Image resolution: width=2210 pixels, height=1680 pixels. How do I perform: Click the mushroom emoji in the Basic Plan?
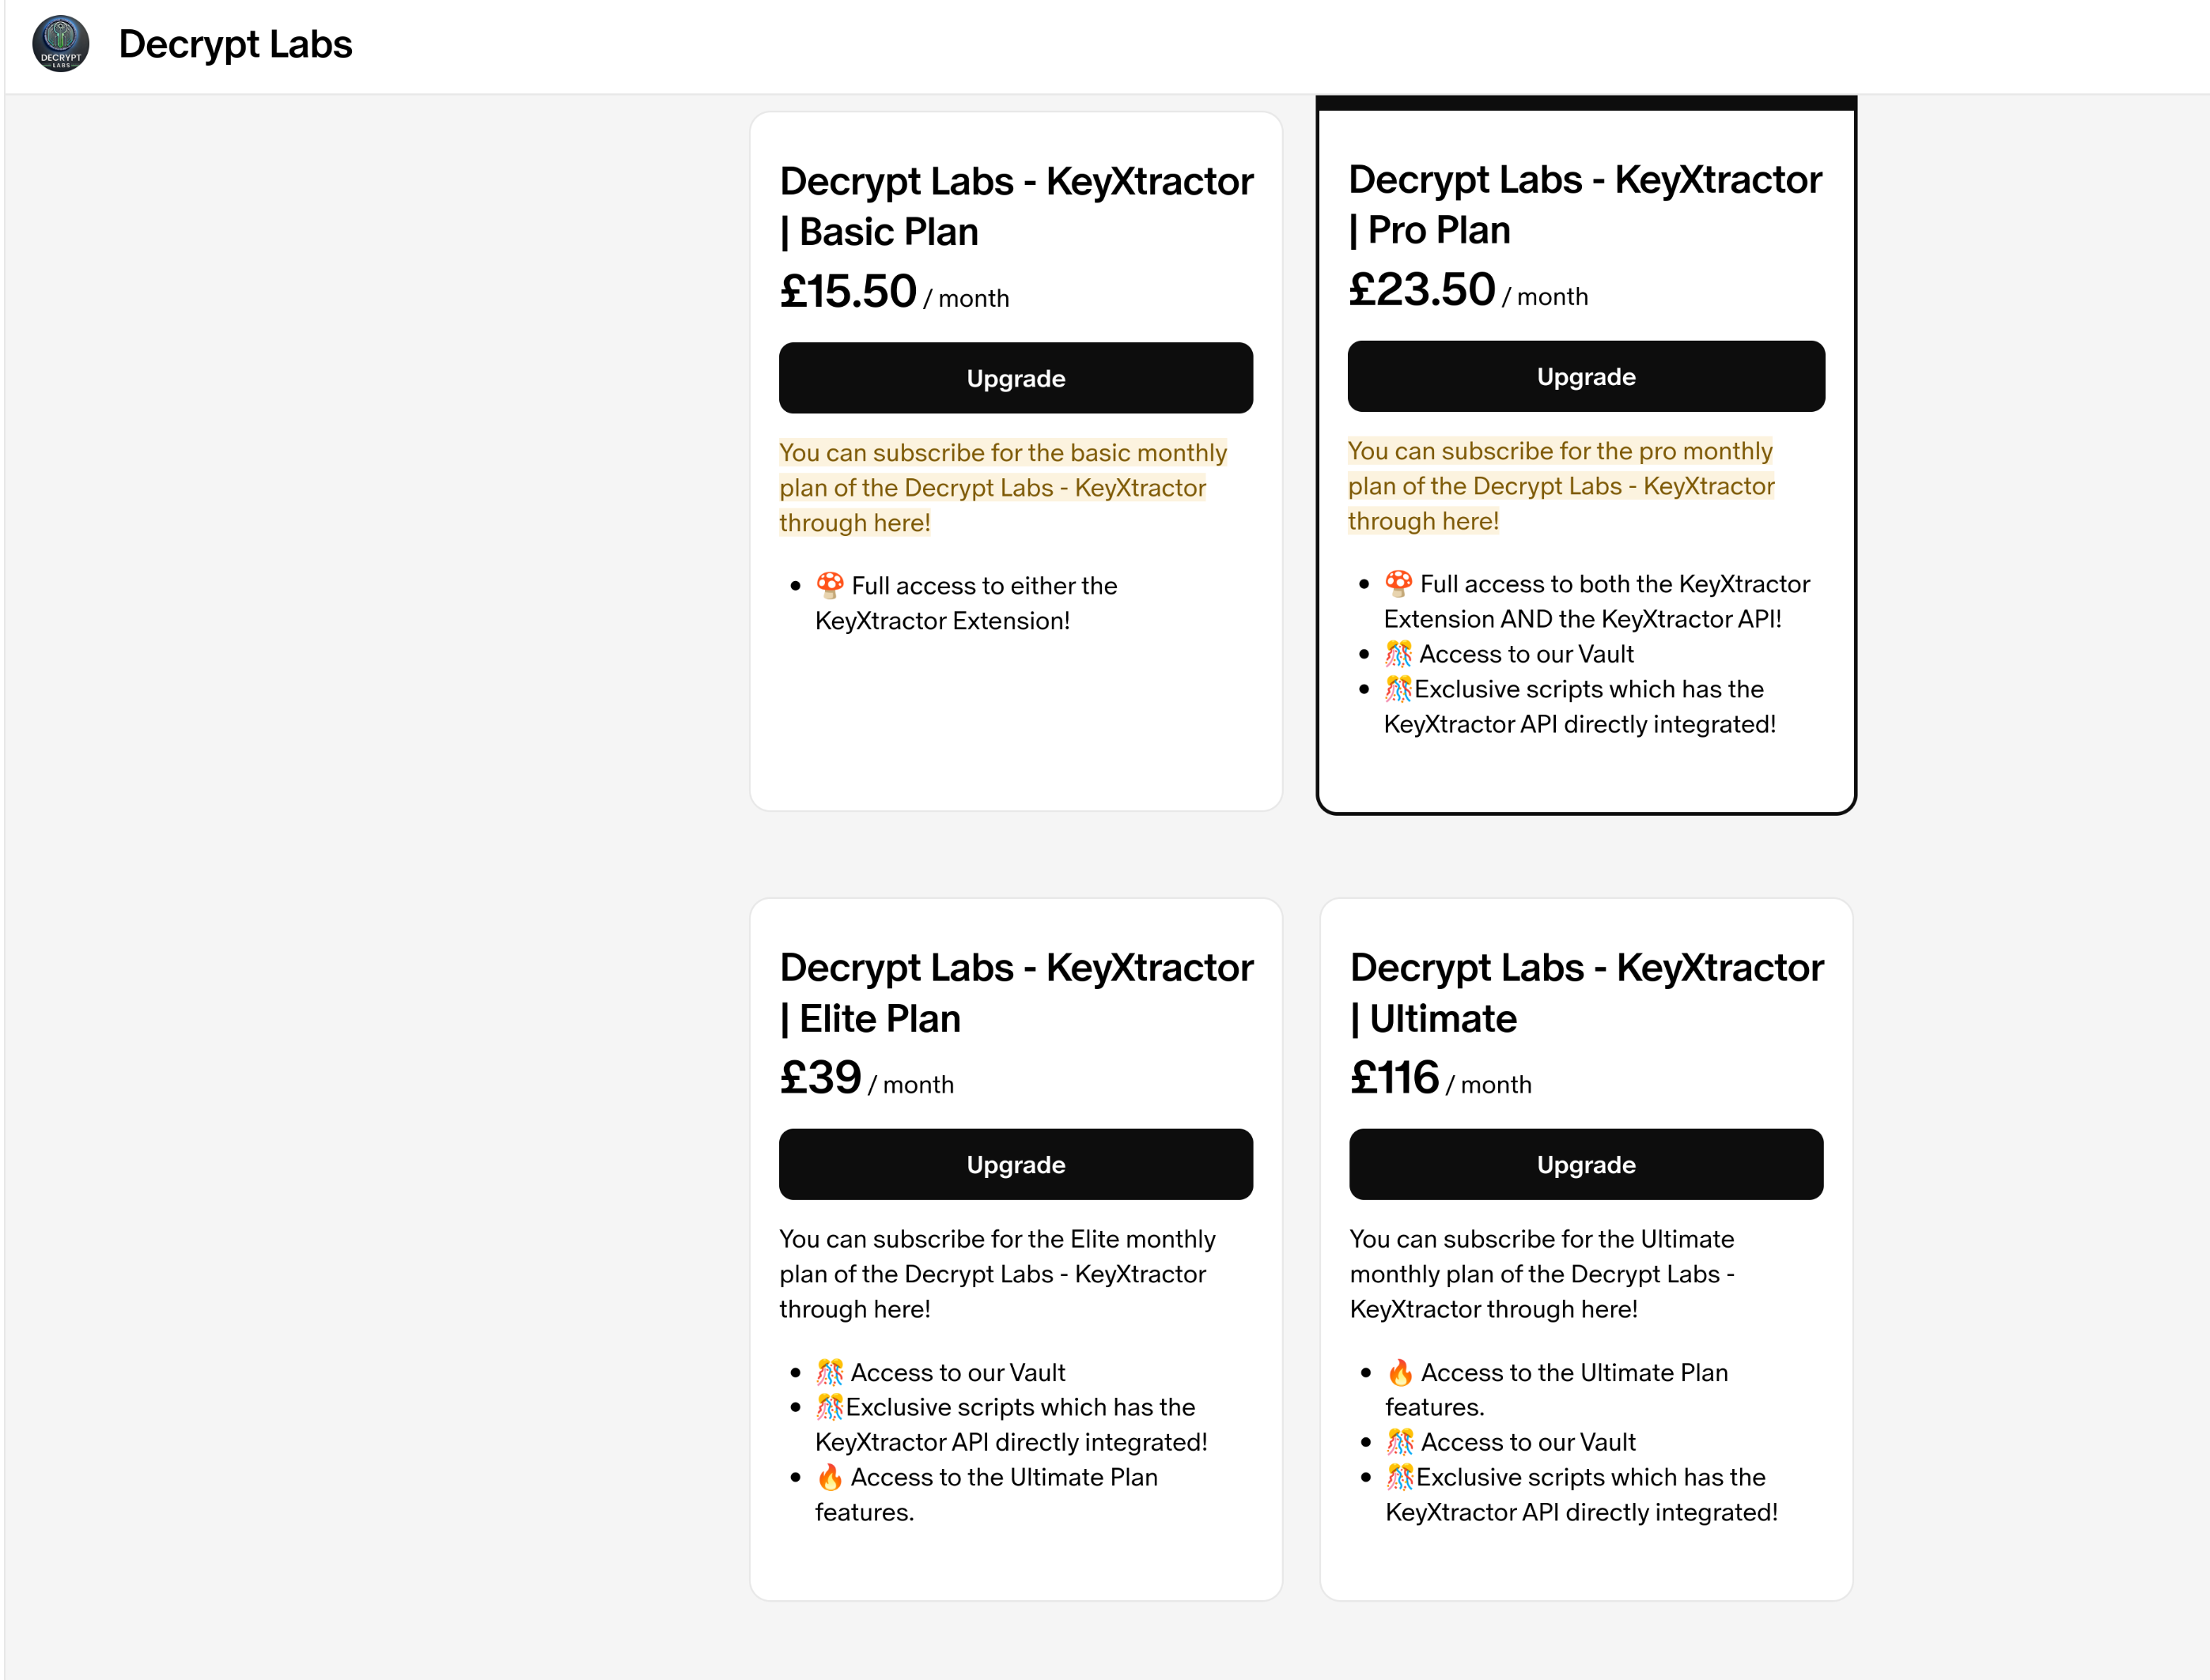[831, 585]
